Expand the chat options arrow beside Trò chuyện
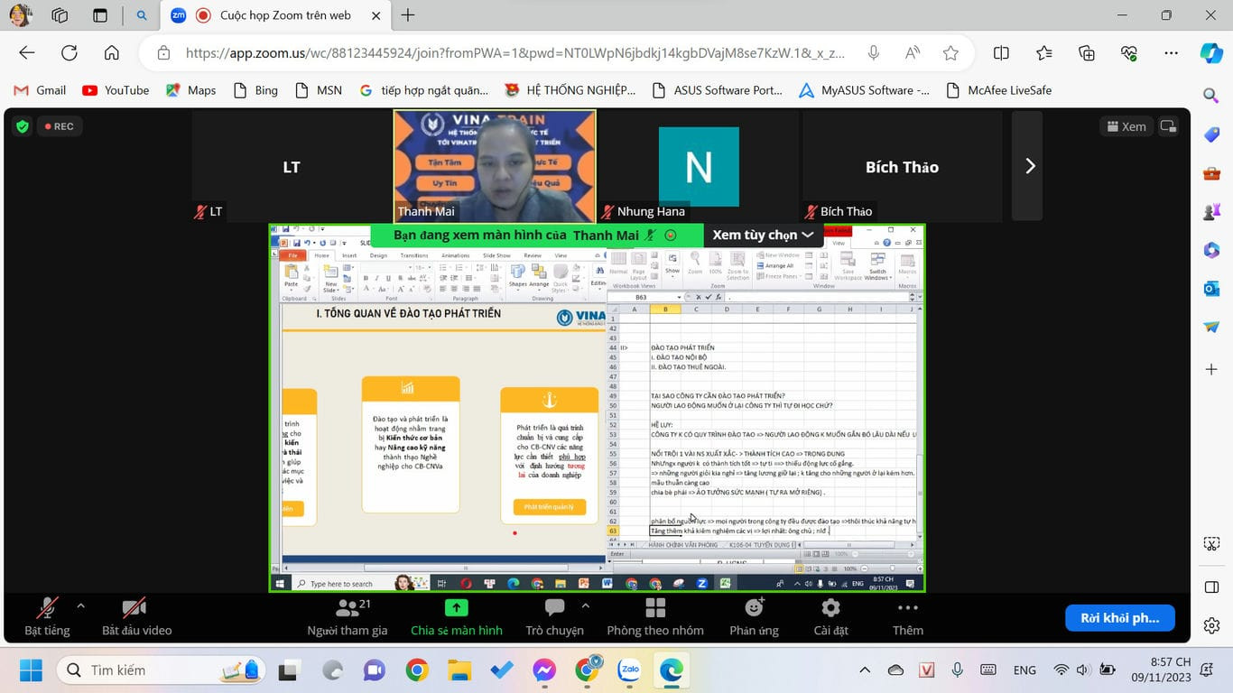 click(x=585, y=605)
